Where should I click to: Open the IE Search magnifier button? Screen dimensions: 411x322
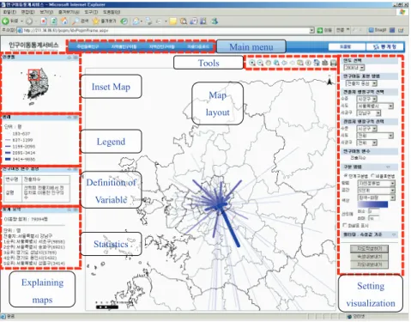click(x=81, y=21)
